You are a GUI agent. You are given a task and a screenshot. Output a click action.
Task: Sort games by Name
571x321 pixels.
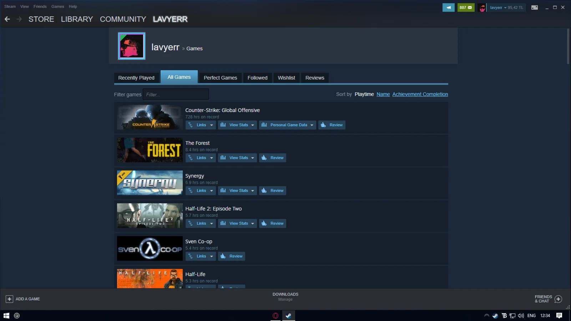tap(383, 94)
